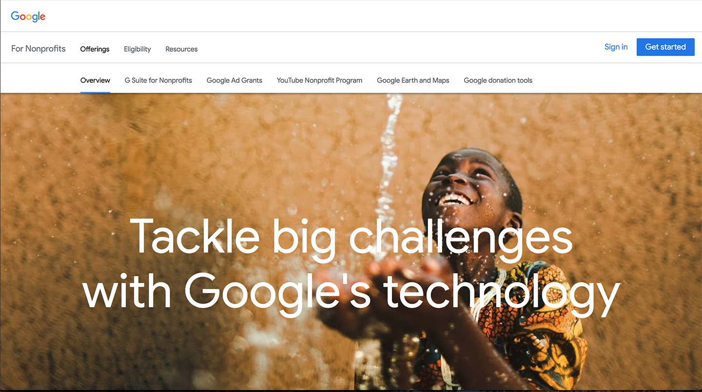Click the Google logo

(28, 16)
